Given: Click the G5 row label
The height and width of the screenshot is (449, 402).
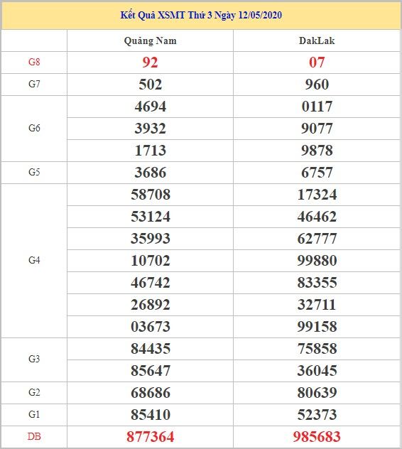Looking at the screenshot, I should 34,172.
